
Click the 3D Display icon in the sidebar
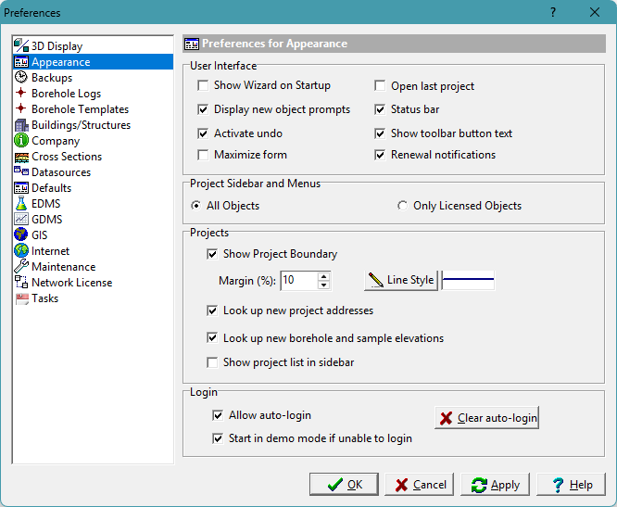[21, 46]
